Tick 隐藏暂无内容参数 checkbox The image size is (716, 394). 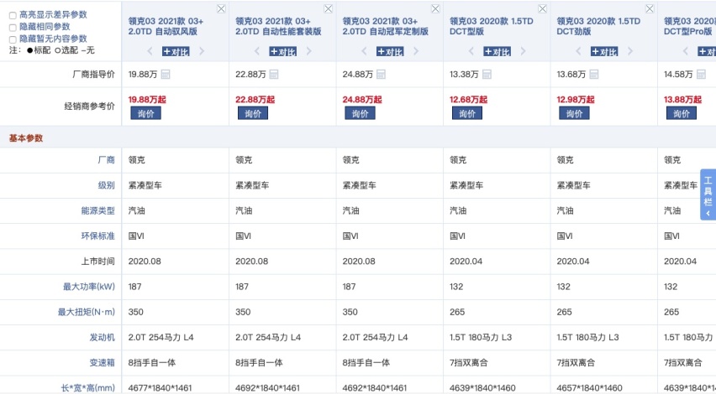point(13,39)
